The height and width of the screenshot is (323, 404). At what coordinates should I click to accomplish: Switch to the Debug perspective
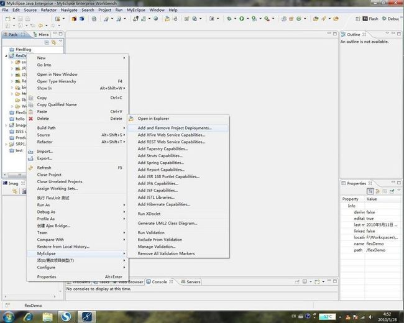click(x=390, y=19)
